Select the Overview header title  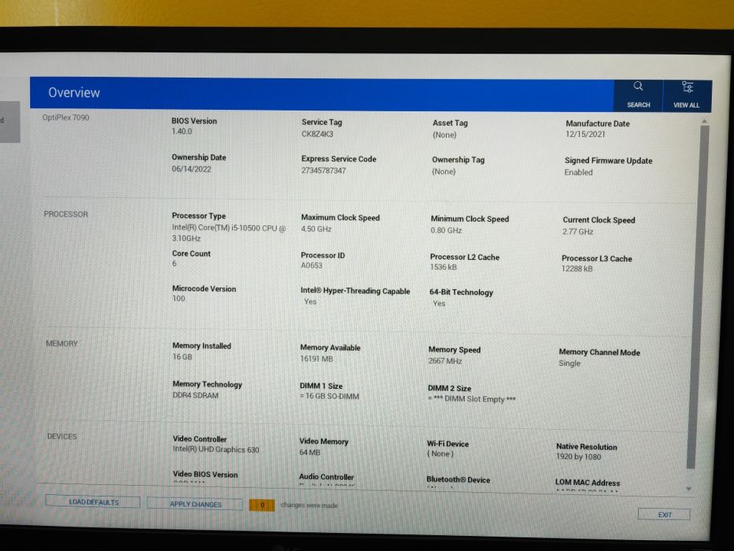tap(74, 92)
